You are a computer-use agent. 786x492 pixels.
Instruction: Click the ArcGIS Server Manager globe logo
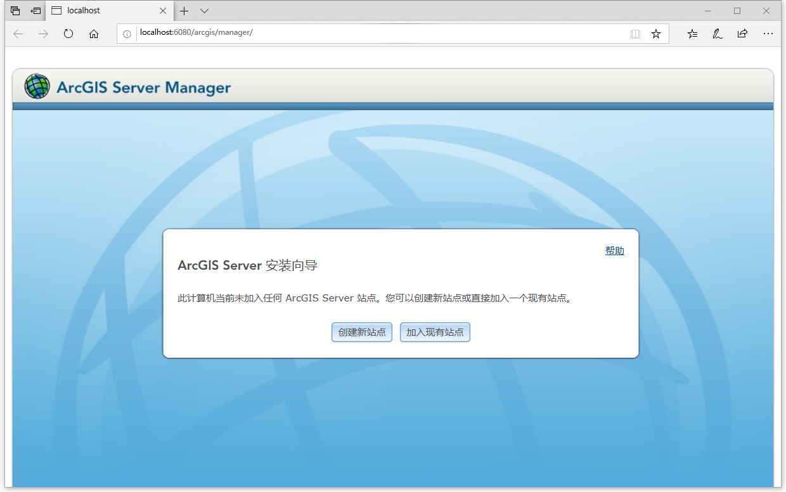[37, 86]
